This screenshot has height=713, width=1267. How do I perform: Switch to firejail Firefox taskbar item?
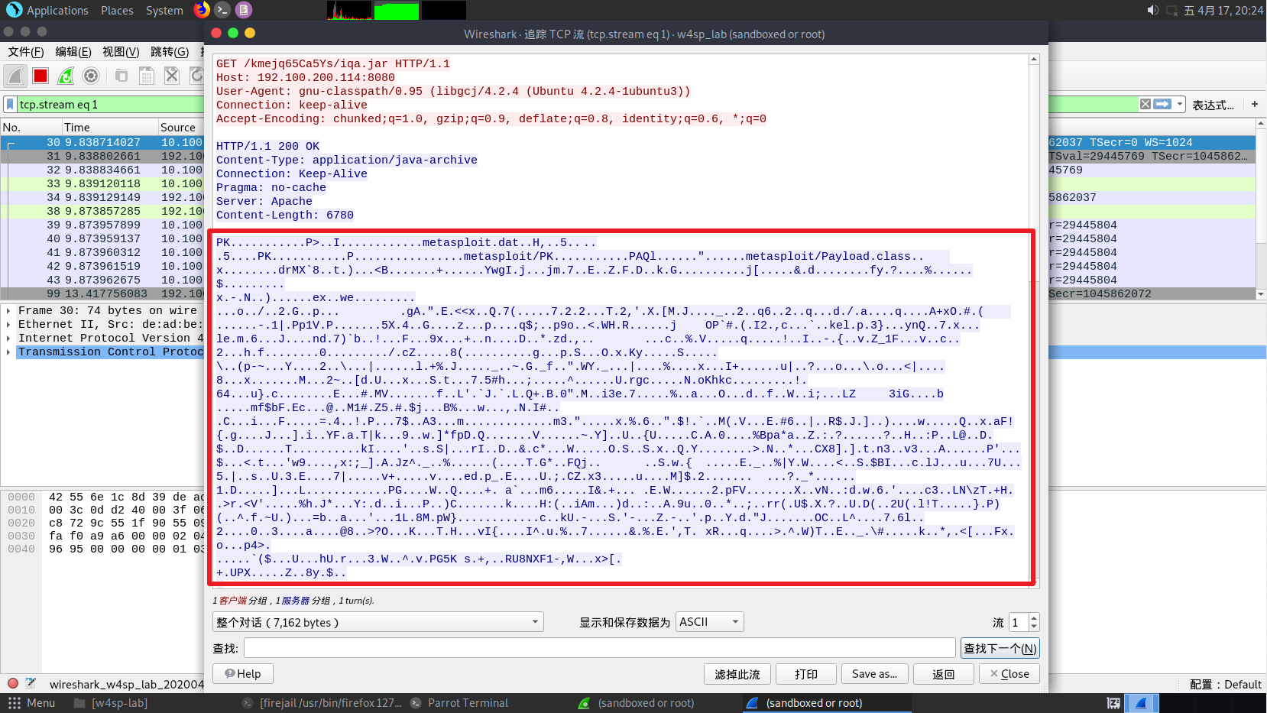point(322,703)
